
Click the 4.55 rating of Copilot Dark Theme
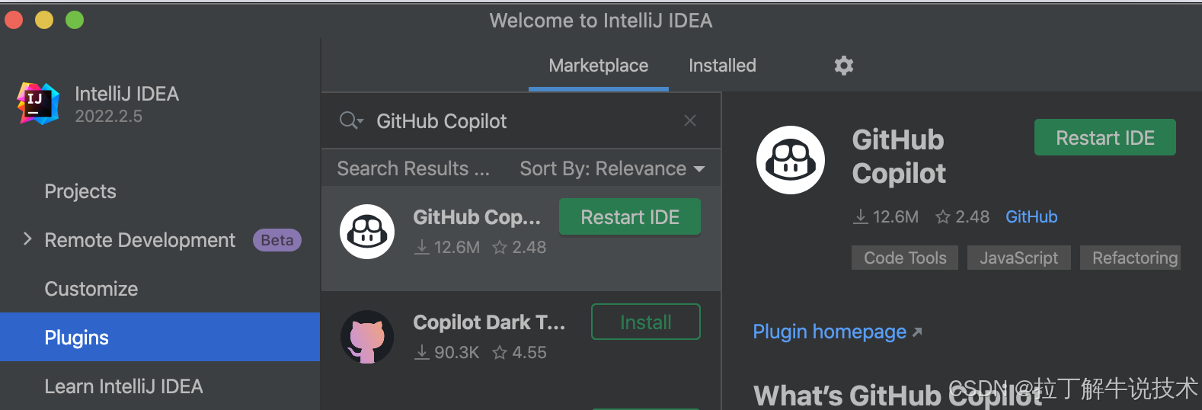coord(519,352)
